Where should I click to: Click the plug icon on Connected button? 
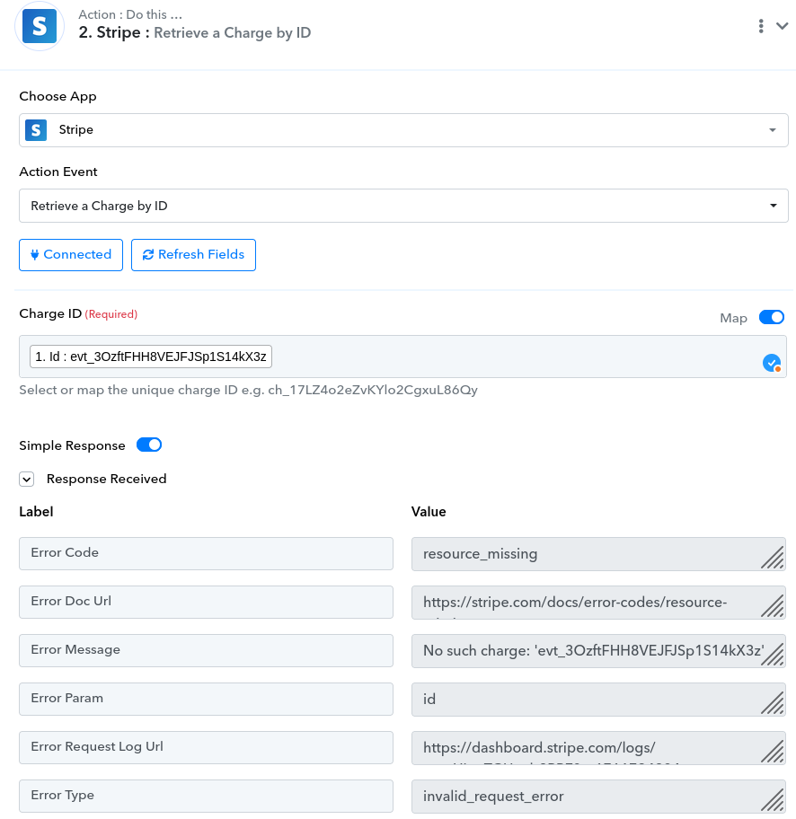point(34,255)
